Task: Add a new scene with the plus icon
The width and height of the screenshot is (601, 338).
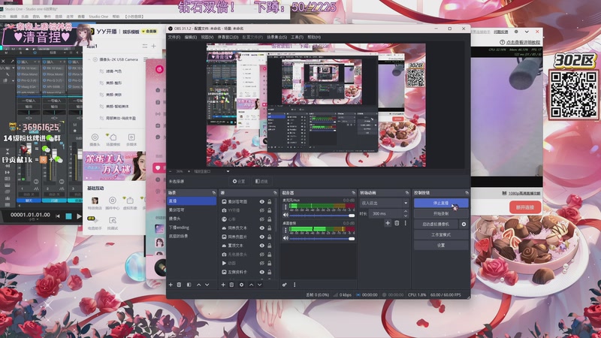Action: [171, 285]
